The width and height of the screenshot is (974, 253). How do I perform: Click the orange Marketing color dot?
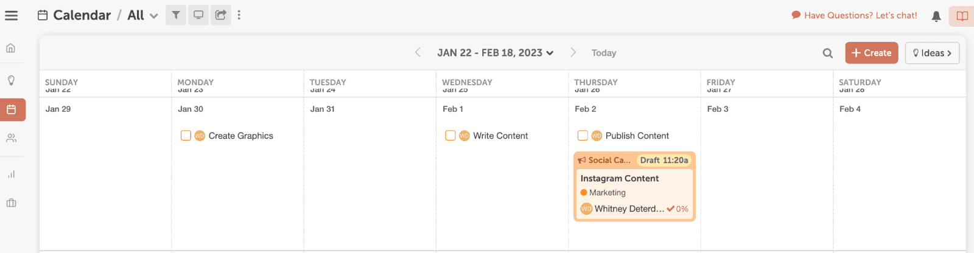click(584, 193)
